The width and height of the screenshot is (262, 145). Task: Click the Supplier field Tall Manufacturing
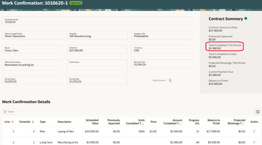tap(97, 35)
